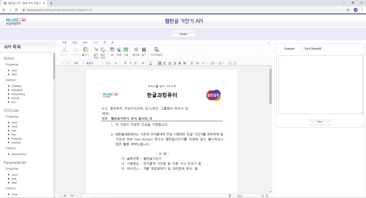Click increase paragraph level icon

230,63
